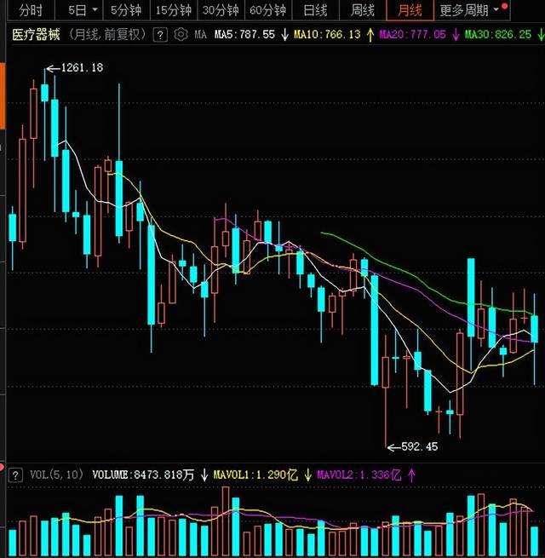Open the VOL indicator help question icon
The height and width of the screenshot is (558, 545).
pos(15,475)
